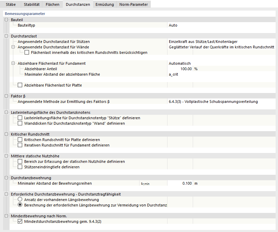The image size is (278, 232).
Task: Enable Lasteinleitungsfläche für Durchstanzknotentyp Stütze
Action: pos(20,118)
